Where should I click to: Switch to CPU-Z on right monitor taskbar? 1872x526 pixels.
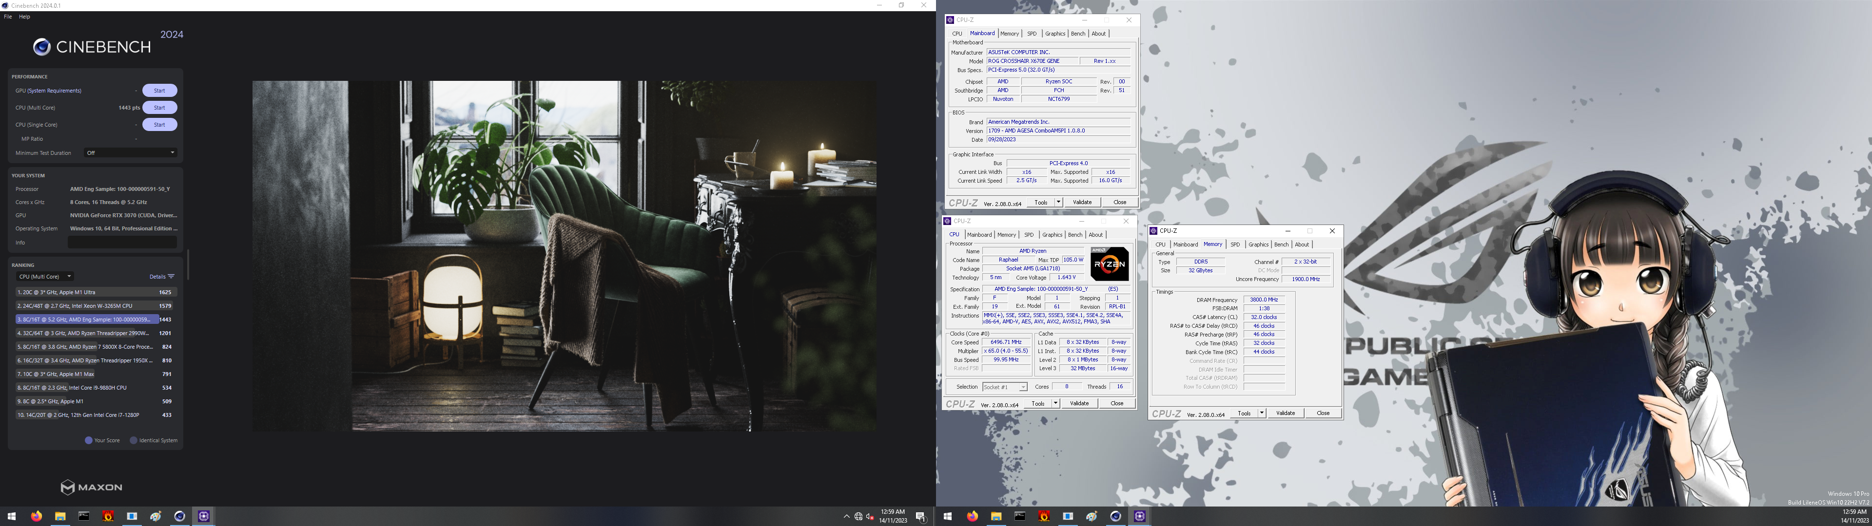[1139, 517]
